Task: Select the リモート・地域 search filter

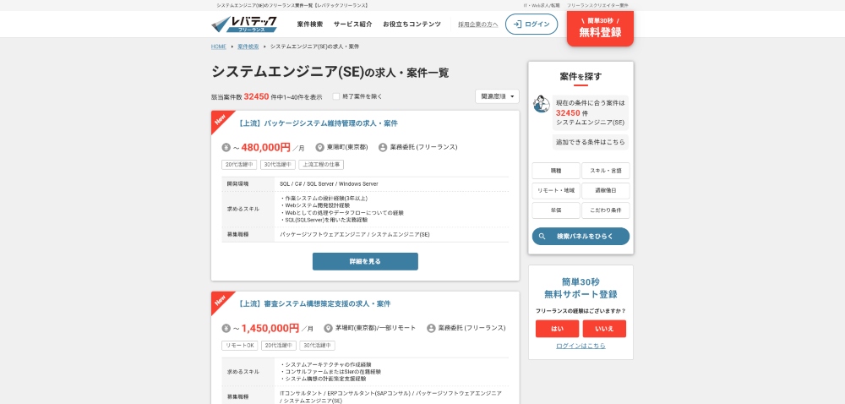Action: pyautogui.click(x=556, y=191)
